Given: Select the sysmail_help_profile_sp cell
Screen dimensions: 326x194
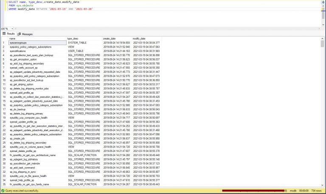Looking at the screenshot, I should [x=37, y=180].
